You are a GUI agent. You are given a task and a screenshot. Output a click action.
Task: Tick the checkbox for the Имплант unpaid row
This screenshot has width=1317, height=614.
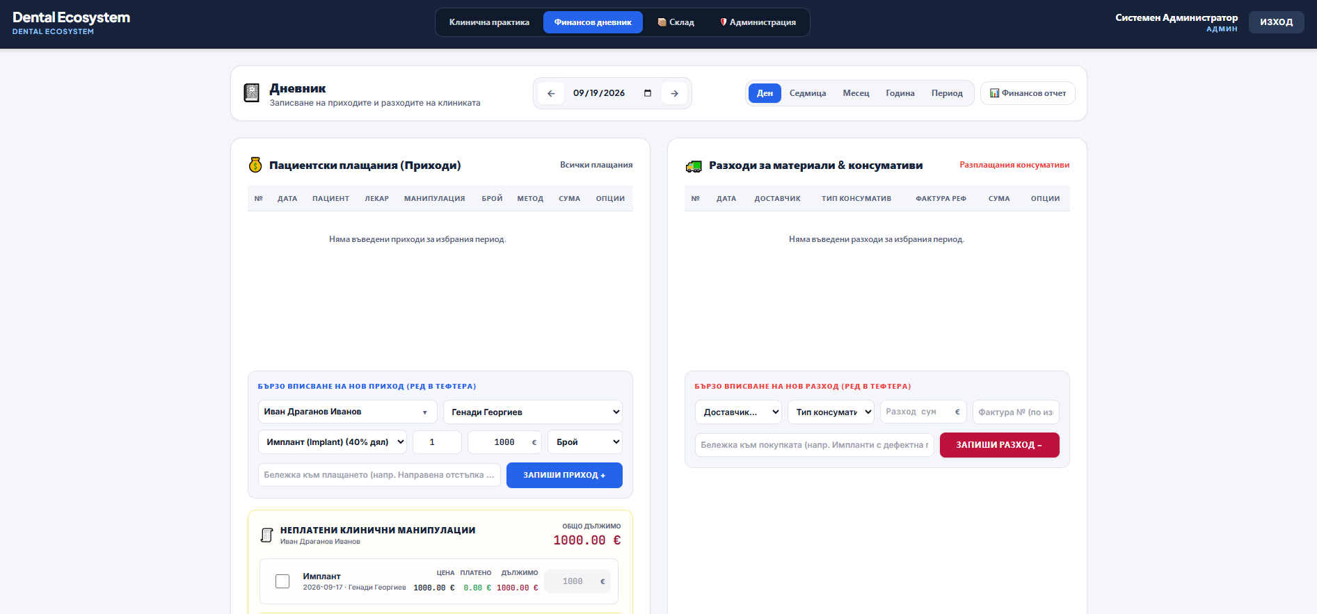pos(282,581)
